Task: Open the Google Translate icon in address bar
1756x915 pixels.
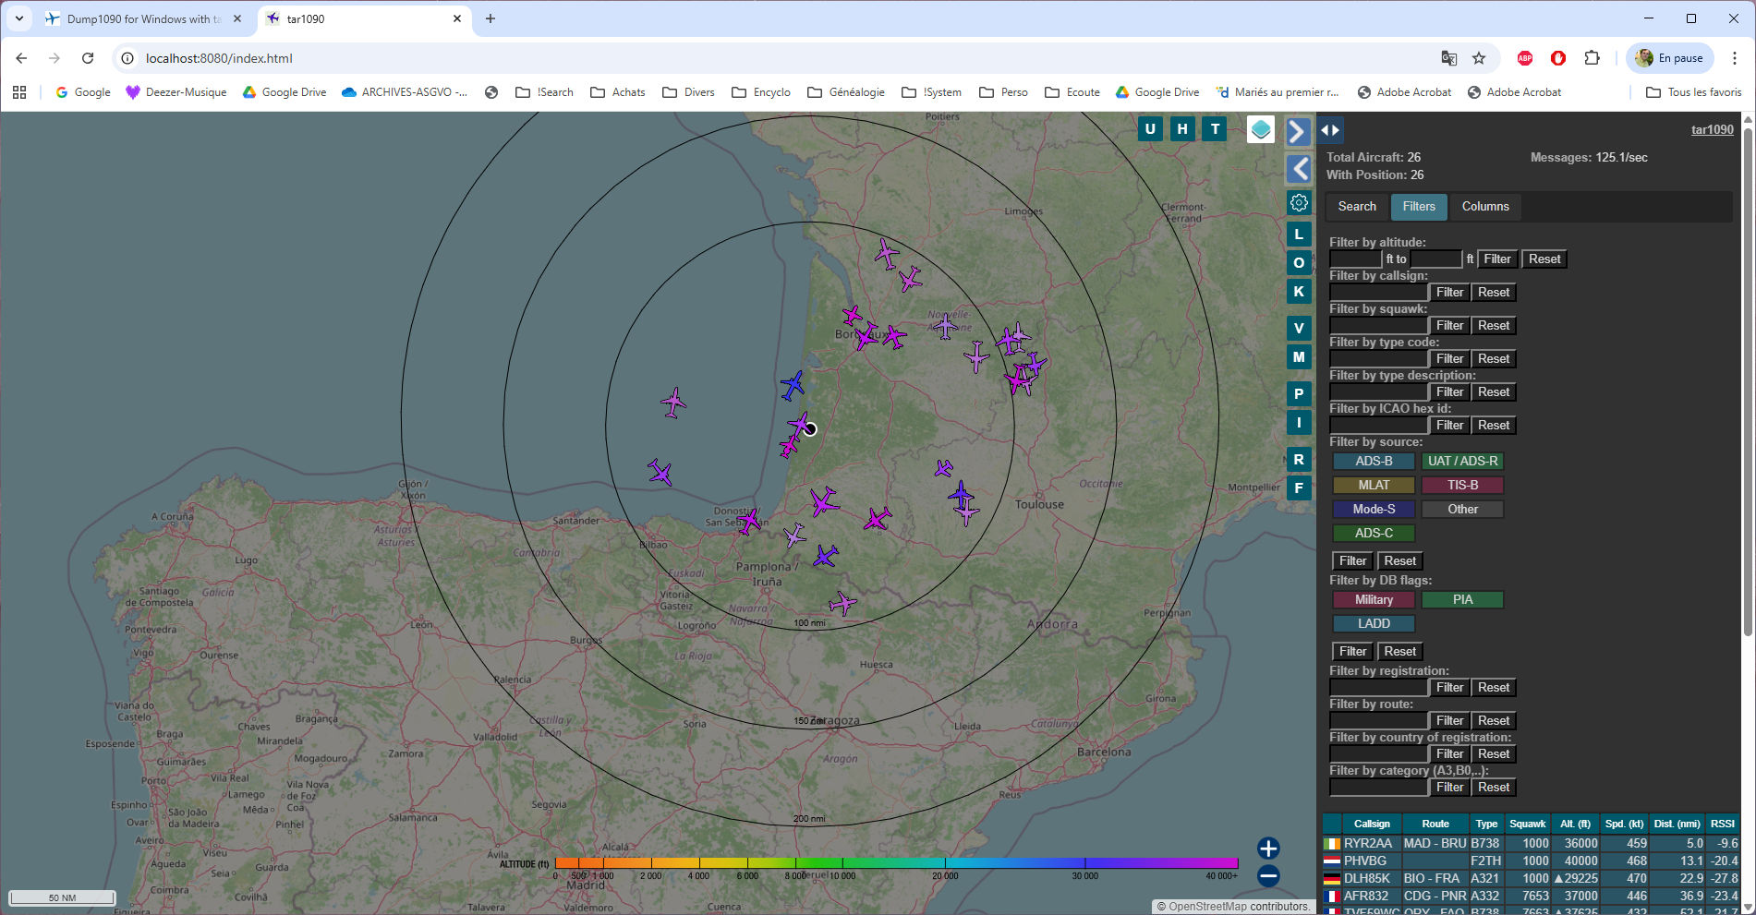Action: point(1449,58)
